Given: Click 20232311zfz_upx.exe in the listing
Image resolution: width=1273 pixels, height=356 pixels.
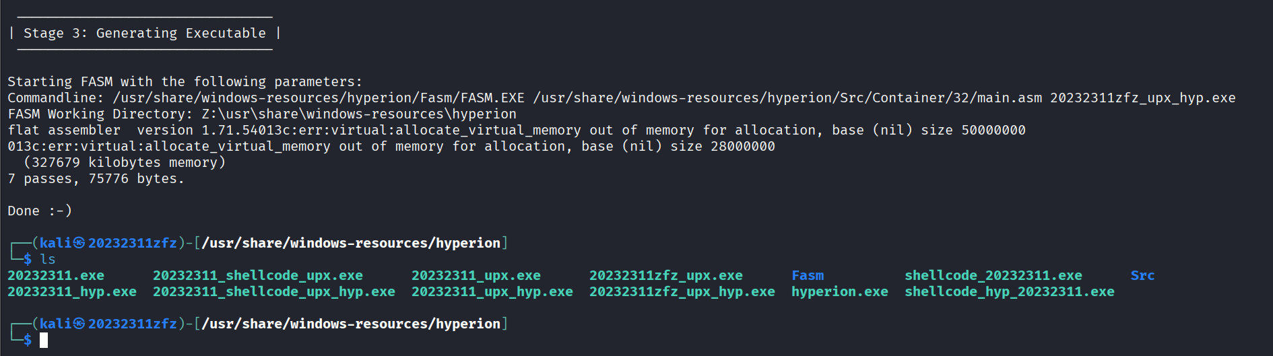Looking at the screenshot, I should pos(666,275).
